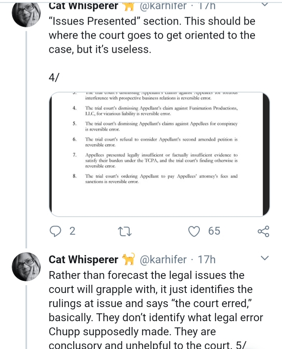Tap the 4/ thread number text
The height and width of the screenshot is (349, 282).
click(54, 78)
